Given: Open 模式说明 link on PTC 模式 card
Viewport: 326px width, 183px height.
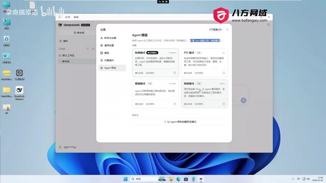Looking at the screenshot, I should pos(188,73).
